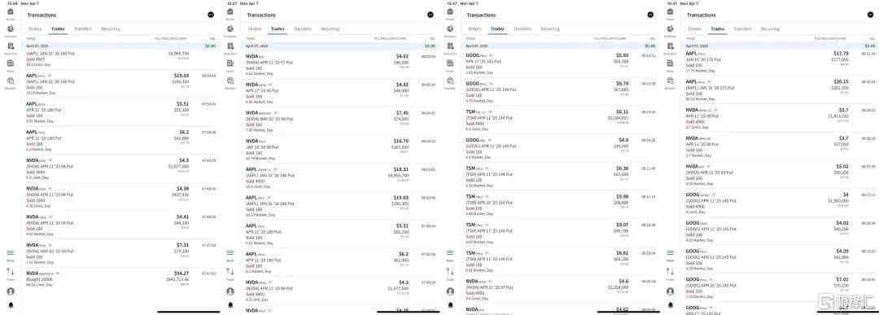Tap the black avatar circle beside leftmost Transactions title
This screenshot has width=879, height=315.
(x=210, y=15)
